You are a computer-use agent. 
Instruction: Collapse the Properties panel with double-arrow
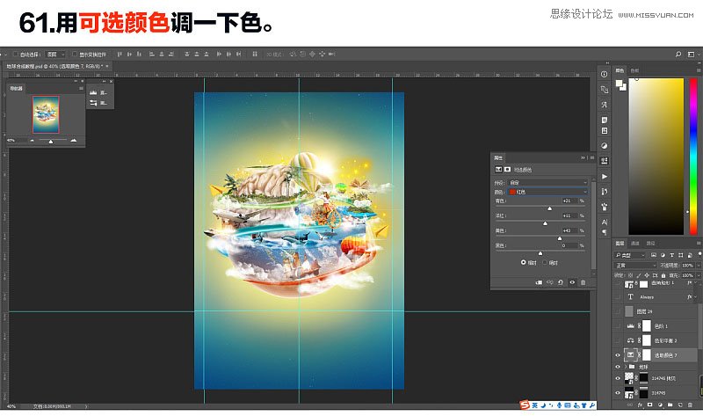tap(583, 157)
